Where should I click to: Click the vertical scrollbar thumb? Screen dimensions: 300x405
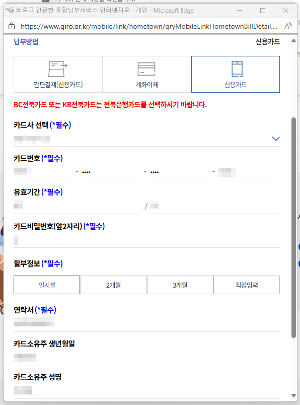click(293, 228)
